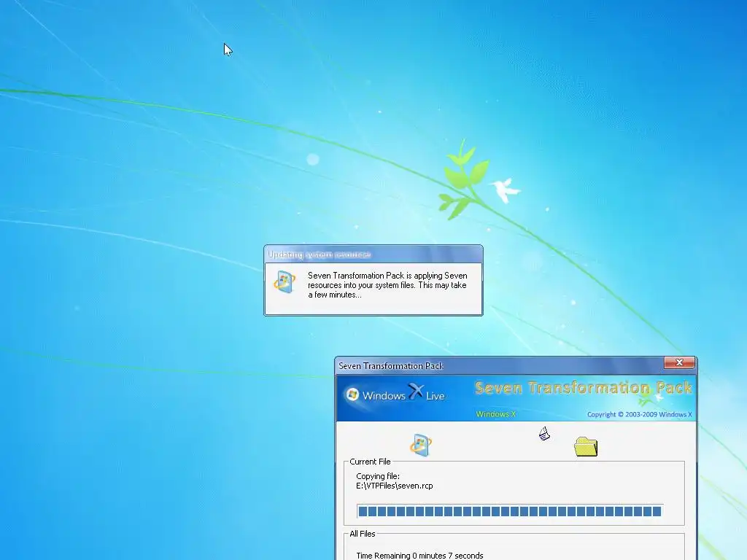747x560 pixels.
Task: Click the yellow destination folder icon
Action: coord(586,447)
